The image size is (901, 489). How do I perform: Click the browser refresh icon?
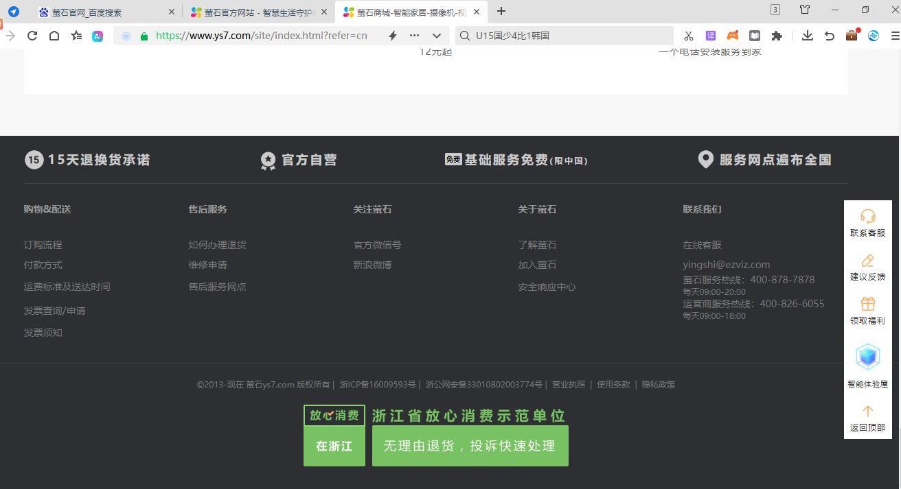[x=32, y=36]
